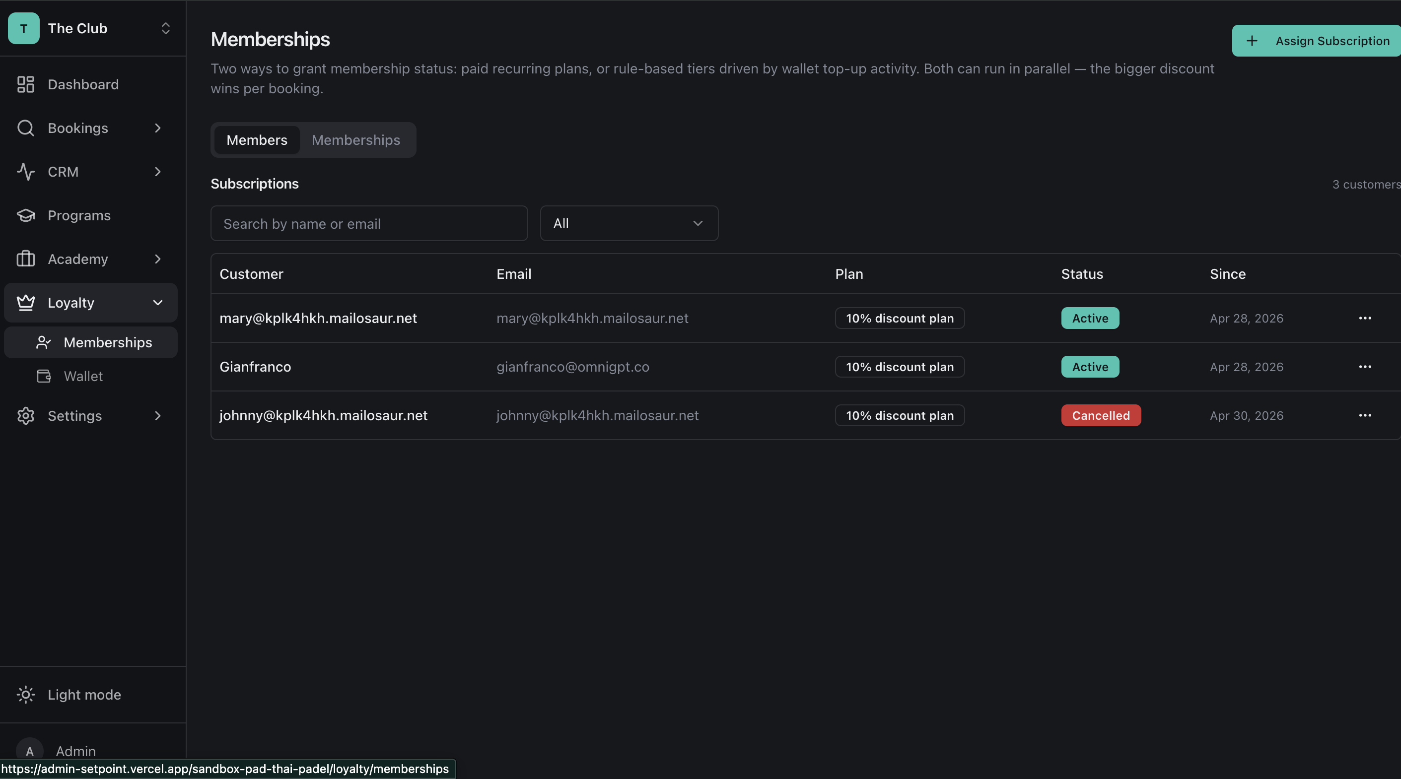Expand the Settings submenu chevron
The height and width of the screenshot is (779, 1401).
tap(158, 416)
